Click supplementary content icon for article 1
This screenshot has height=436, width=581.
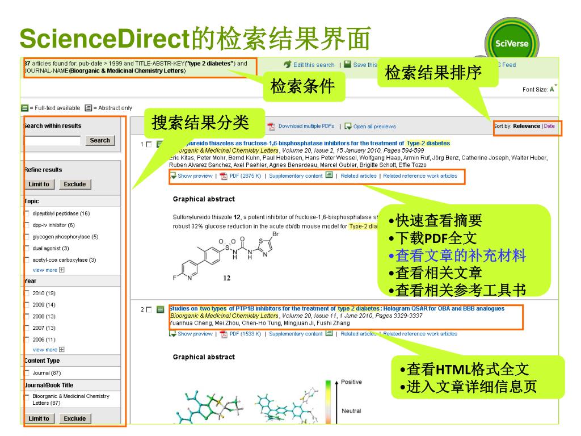tap(329, 175)
